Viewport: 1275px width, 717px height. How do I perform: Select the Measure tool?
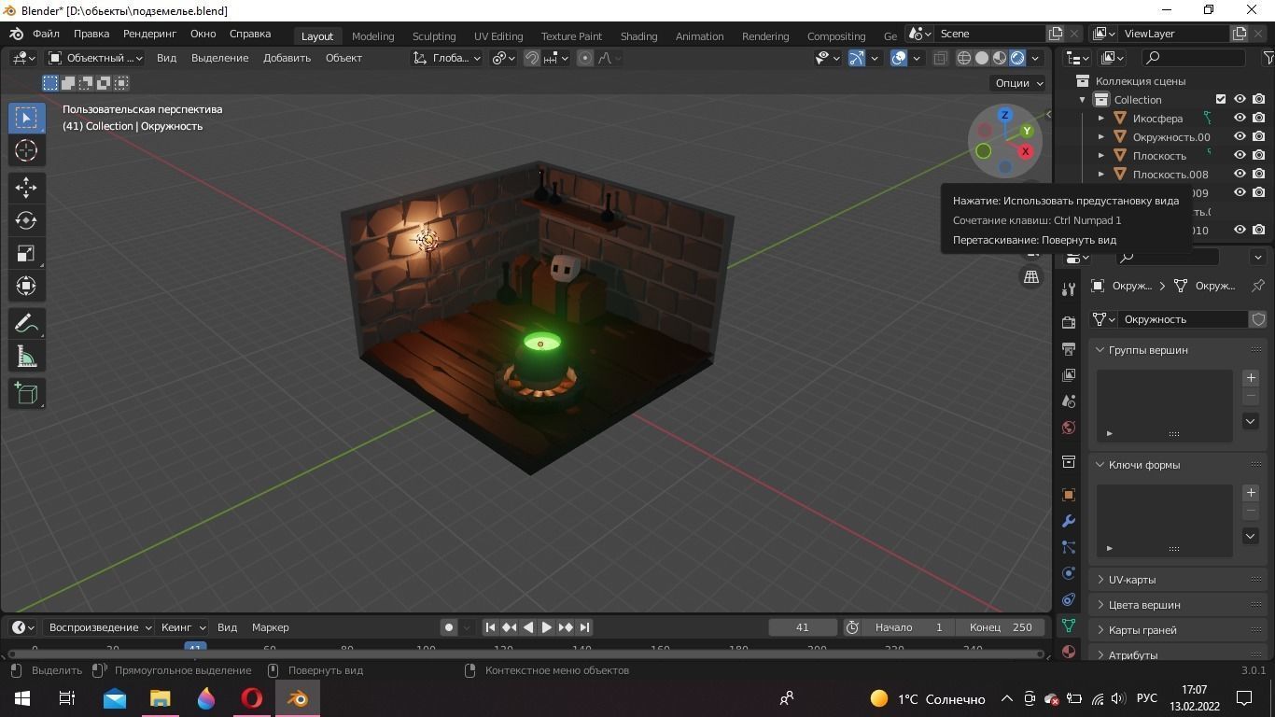pos(26,356)
